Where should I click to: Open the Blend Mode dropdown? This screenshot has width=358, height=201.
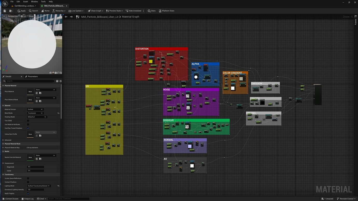pos(35,113)
